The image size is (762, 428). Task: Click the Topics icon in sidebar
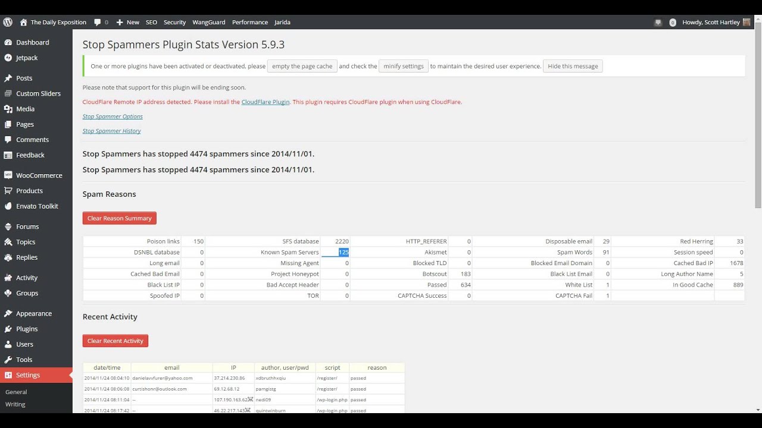[x=8, y=242]
